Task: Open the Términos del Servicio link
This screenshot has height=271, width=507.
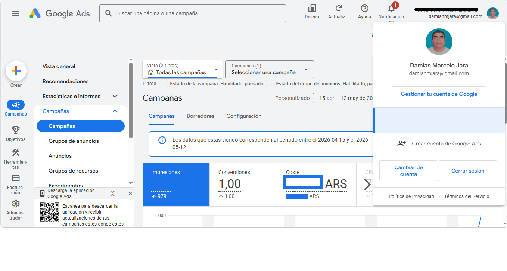Action: [467, 196]
